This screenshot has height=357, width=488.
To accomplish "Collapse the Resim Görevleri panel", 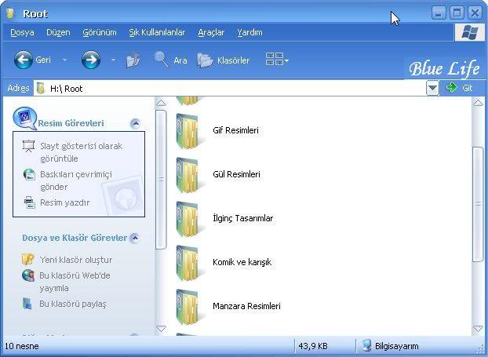I will point(136,123).
